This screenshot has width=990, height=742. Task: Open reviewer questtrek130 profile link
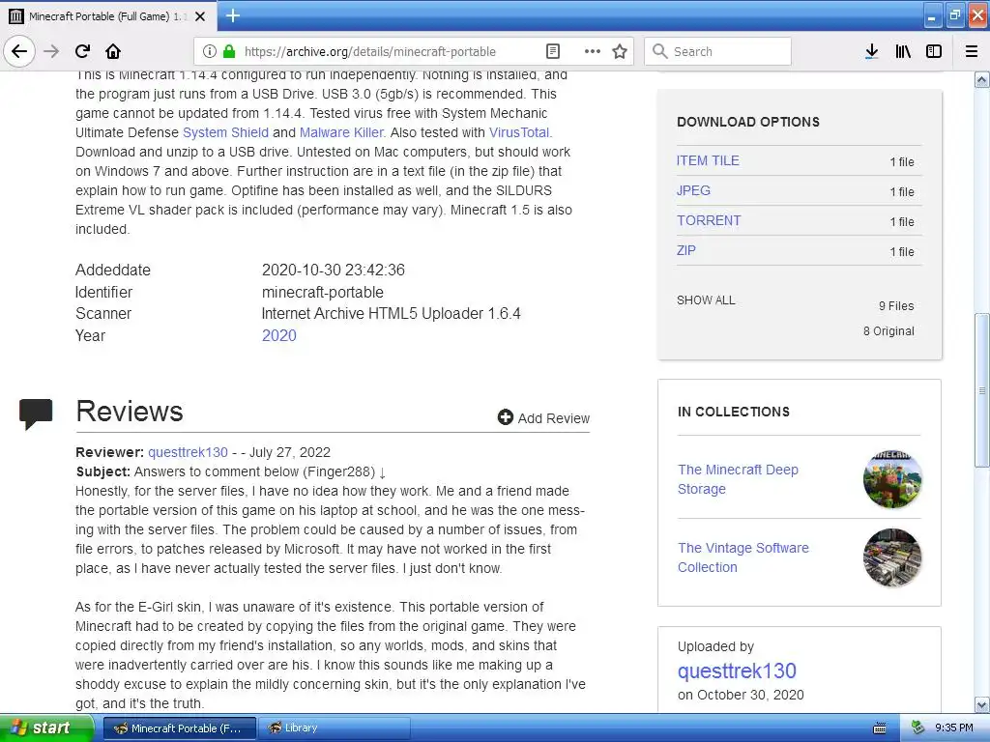coord(189,452)
